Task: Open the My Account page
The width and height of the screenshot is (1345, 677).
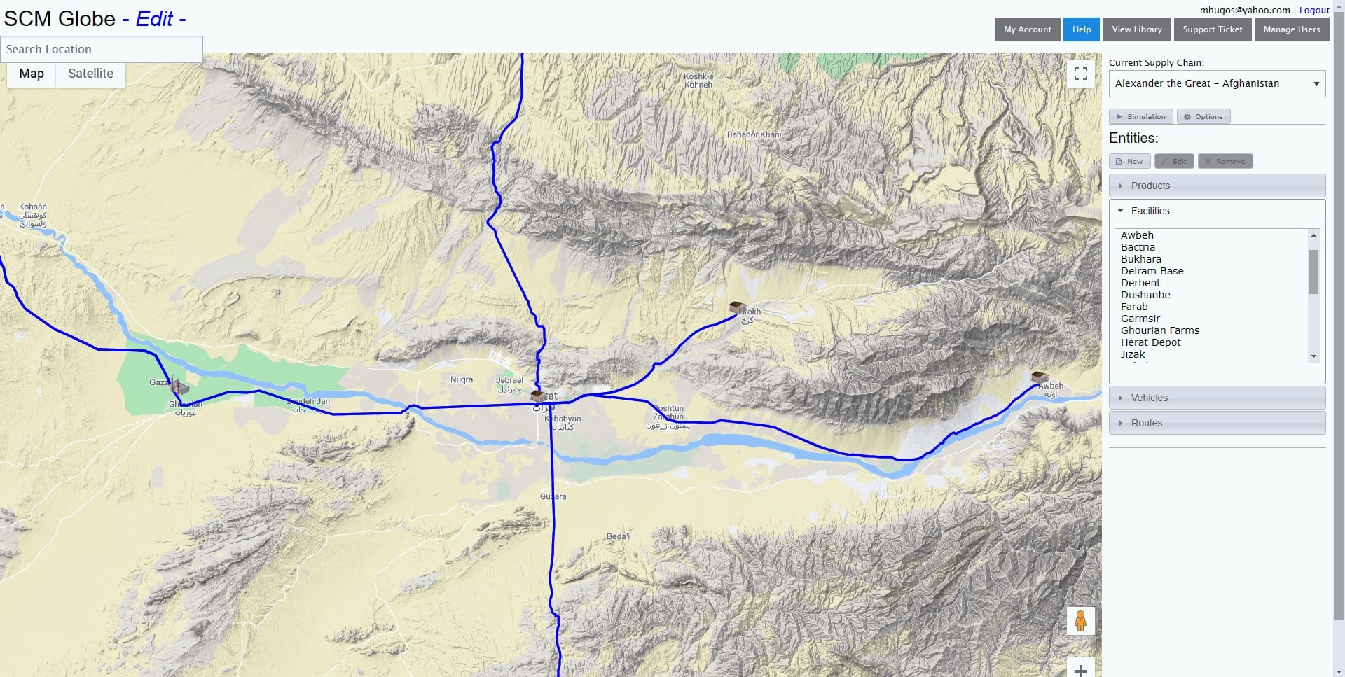Action: [1027, 29]
